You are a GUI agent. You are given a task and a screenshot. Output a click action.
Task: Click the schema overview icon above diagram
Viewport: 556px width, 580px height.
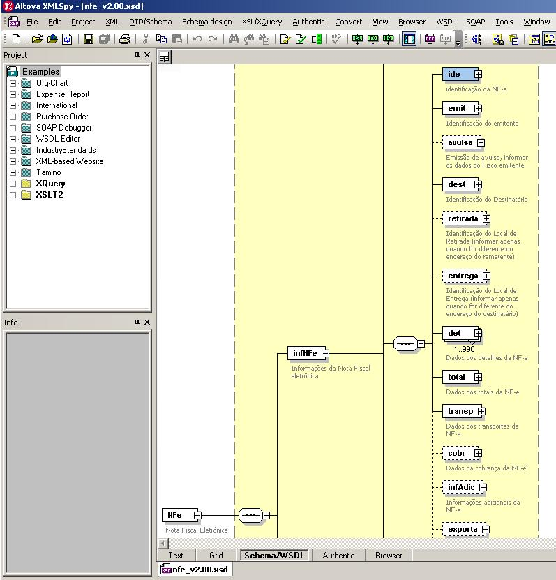pos(165,57)
